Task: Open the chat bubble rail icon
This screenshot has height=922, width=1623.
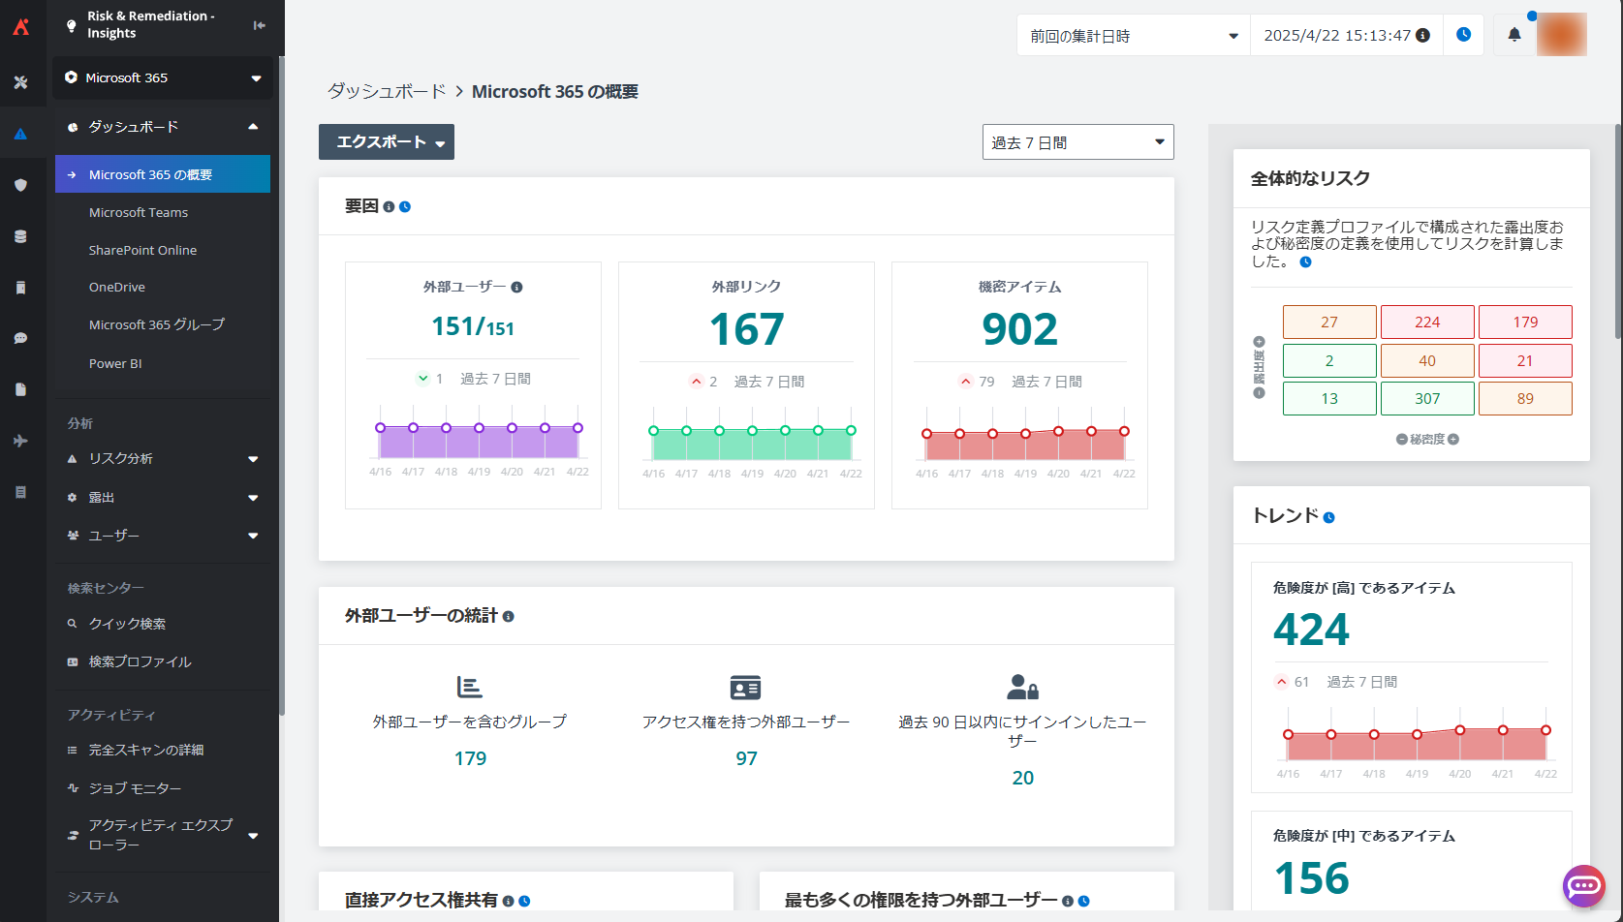Action: click(20, 338)
